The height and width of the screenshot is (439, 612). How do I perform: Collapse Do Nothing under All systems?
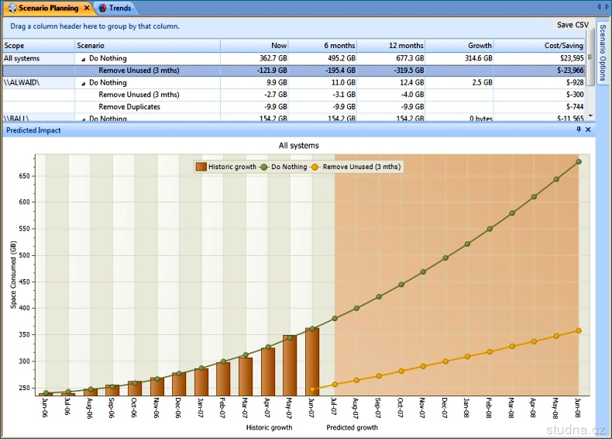pyautogui.click(x=83, y=59)
